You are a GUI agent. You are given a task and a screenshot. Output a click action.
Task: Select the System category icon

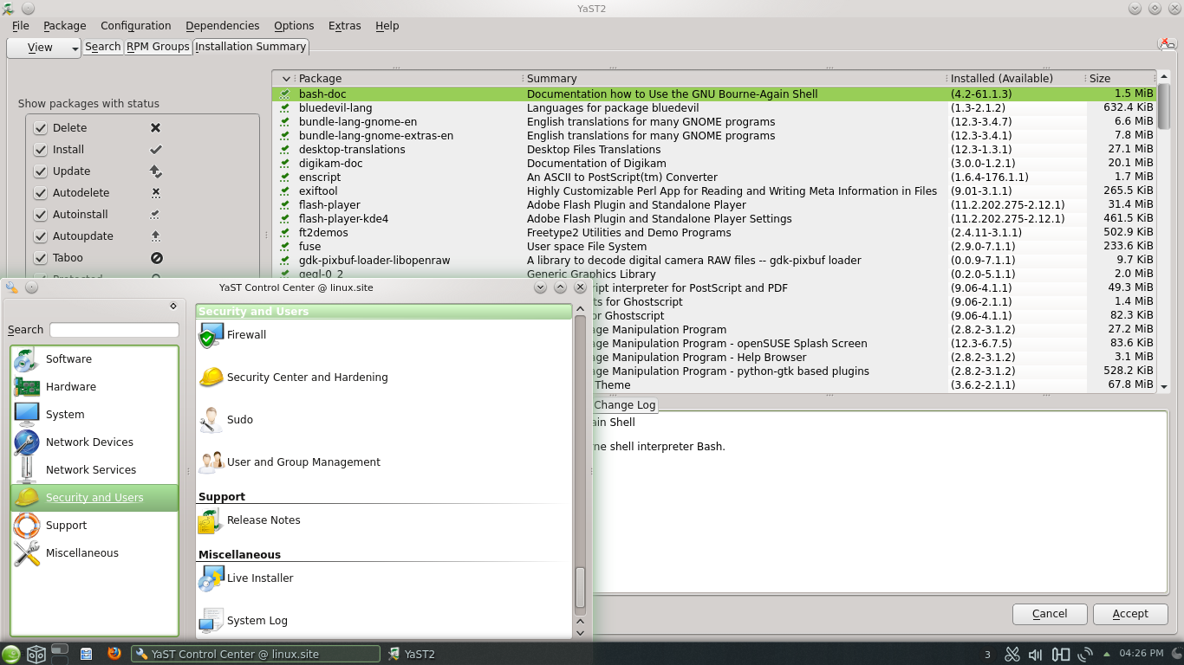pos(27,415)
